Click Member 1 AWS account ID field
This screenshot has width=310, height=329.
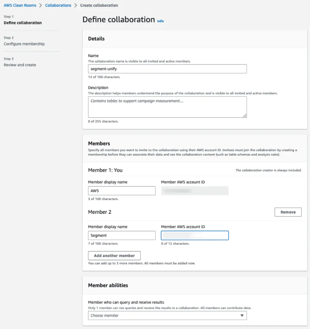click(x=195, y=191)
